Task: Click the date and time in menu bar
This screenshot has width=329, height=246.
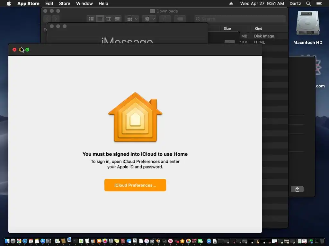Action: tap(262, 4)
